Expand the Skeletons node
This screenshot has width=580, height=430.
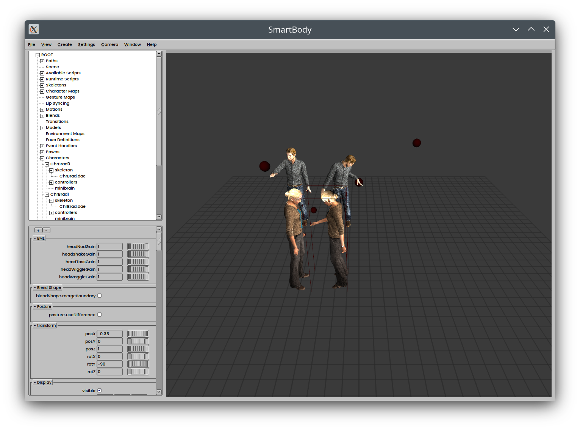point(42,85)
